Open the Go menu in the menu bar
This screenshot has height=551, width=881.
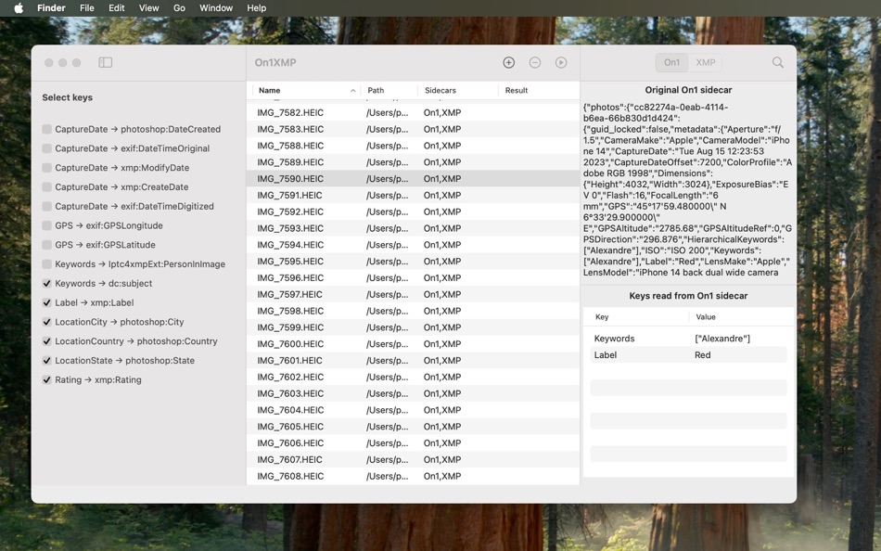pyautogui.click(x=179, y=7)
